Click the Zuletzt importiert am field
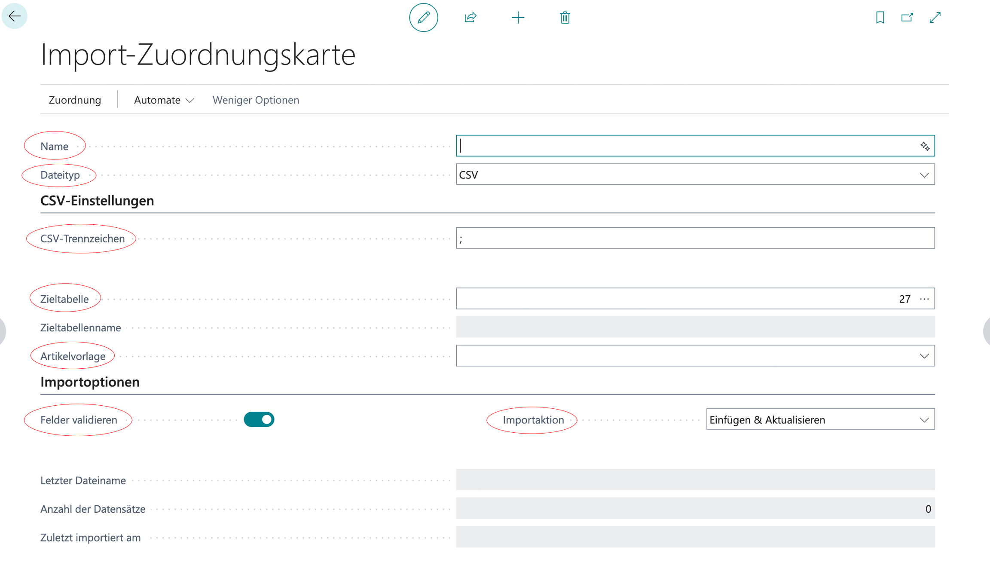 click(695, 537)
